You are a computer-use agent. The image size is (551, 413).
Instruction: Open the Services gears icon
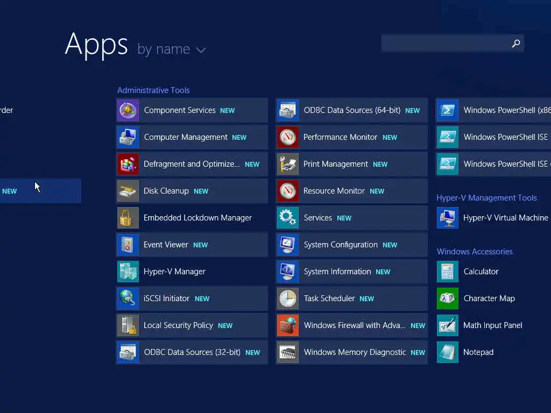(x=288, y=218)
